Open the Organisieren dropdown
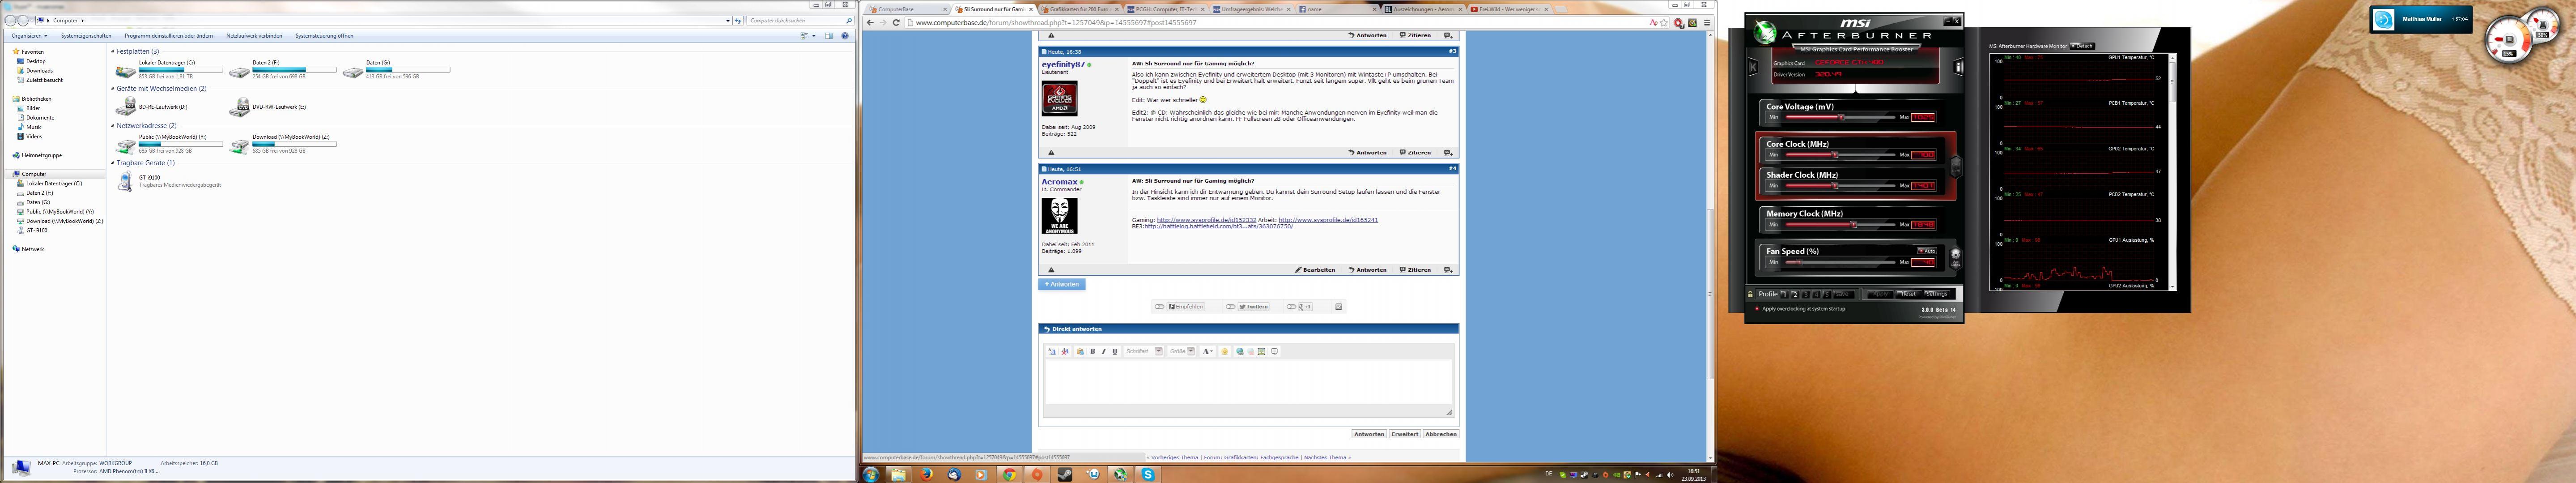2576x483 pixels. (x=29, y=36)
